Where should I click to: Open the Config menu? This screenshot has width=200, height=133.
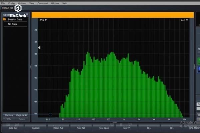tap(11, 3)
